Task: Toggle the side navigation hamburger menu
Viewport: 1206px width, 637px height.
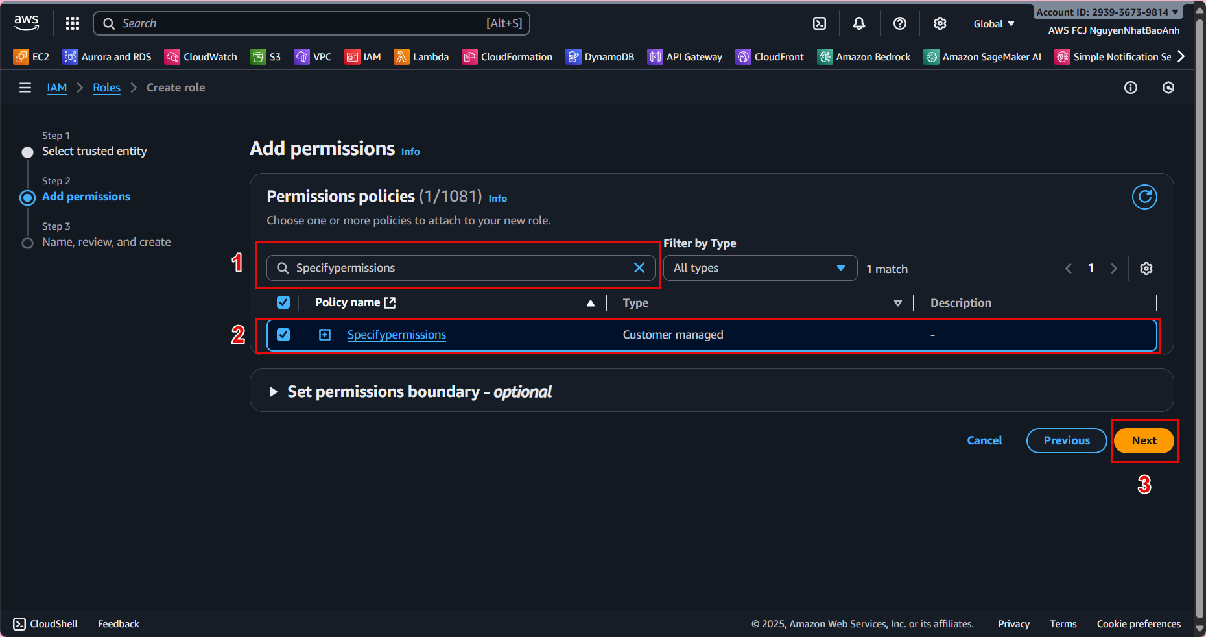Action: pyautogui.click(x=25, y=88)
